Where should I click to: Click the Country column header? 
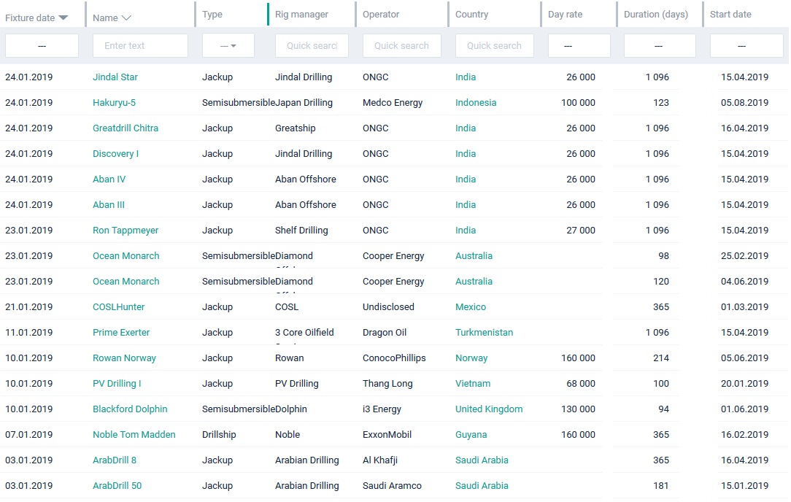(x=471, y=15)
